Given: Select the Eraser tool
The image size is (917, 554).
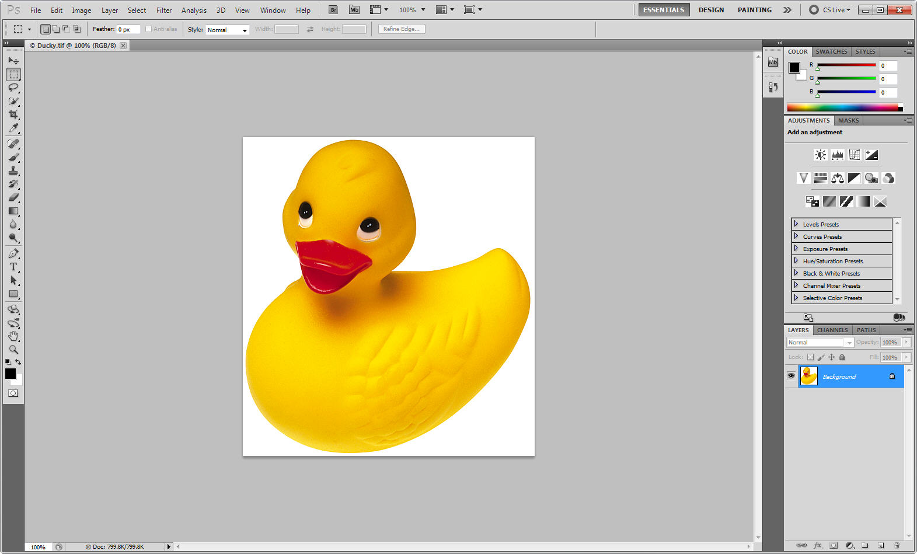Looking at the screenshot, I should (x=13, y=197).
